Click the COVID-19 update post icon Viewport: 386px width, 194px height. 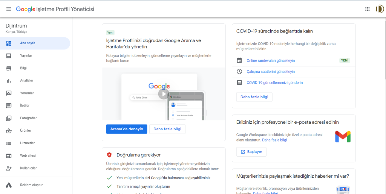point(239,83)
